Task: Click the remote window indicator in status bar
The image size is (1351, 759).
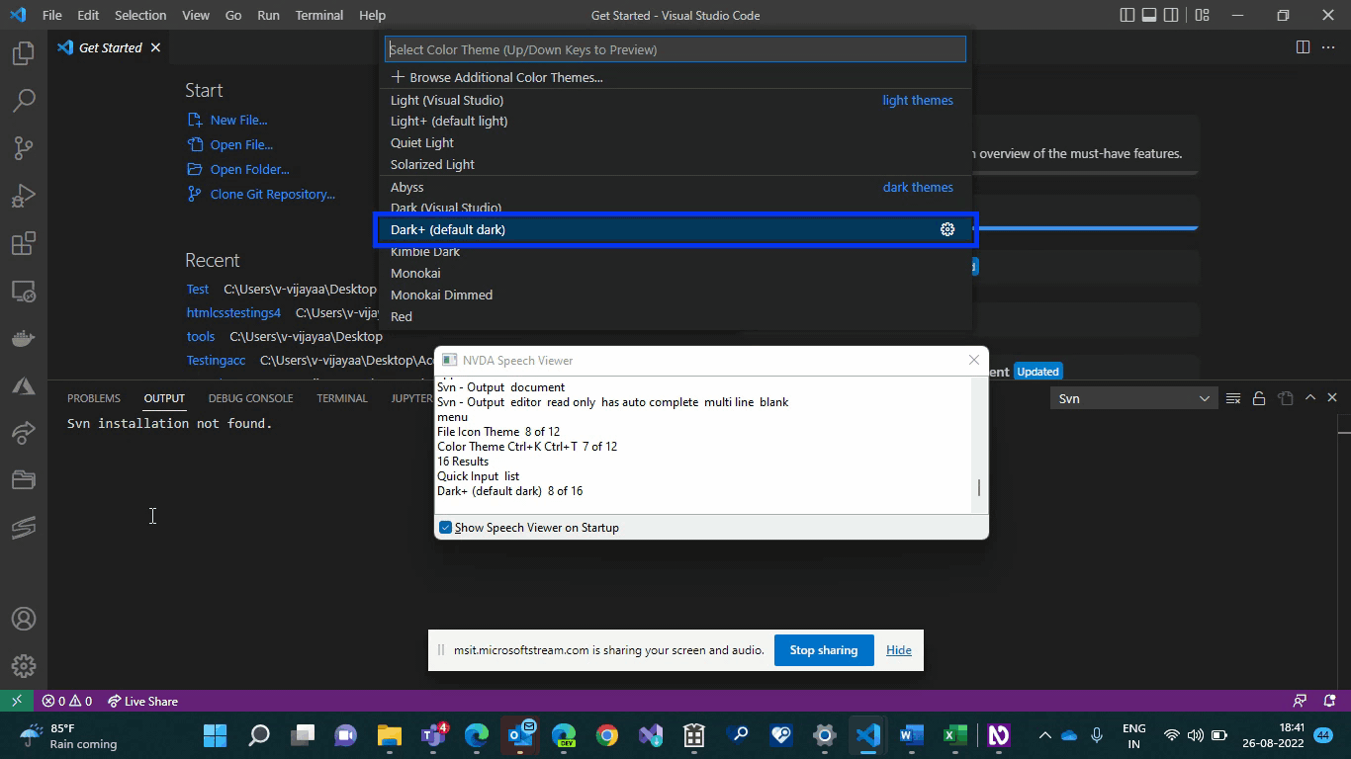Action: [16, 701]
